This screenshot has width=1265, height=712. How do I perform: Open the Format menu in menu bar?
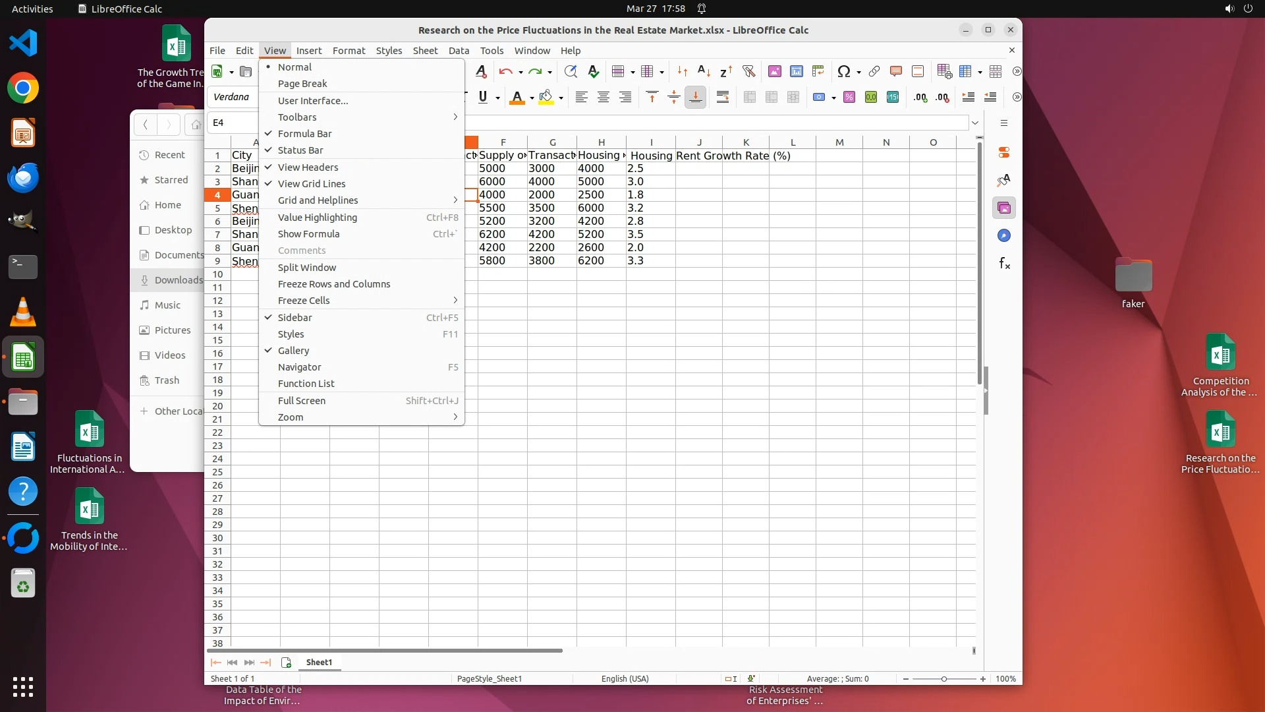pyautogui.click(x=348, y=51)
